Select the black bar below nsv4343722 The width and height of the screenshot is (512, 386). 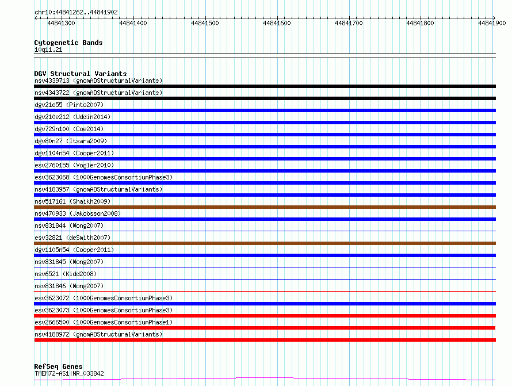tap(265, 98)
